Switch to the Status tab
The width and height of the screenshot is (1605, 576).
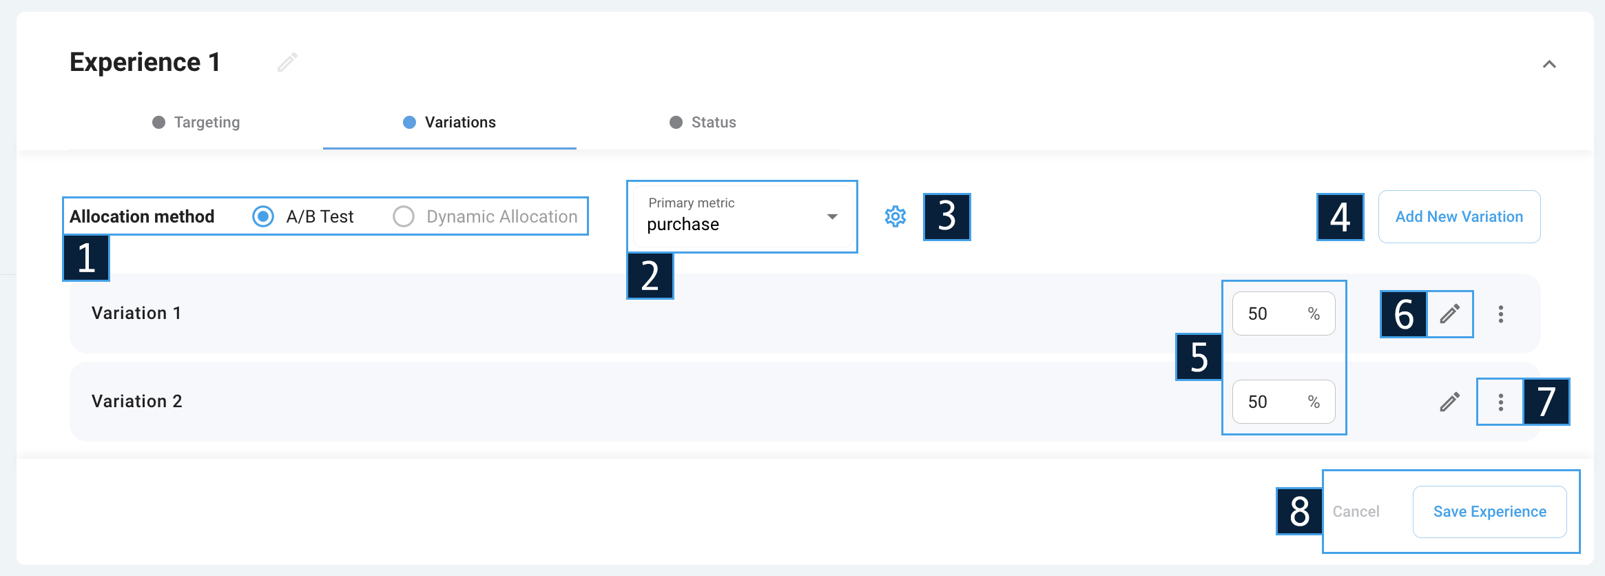[703, 122]
